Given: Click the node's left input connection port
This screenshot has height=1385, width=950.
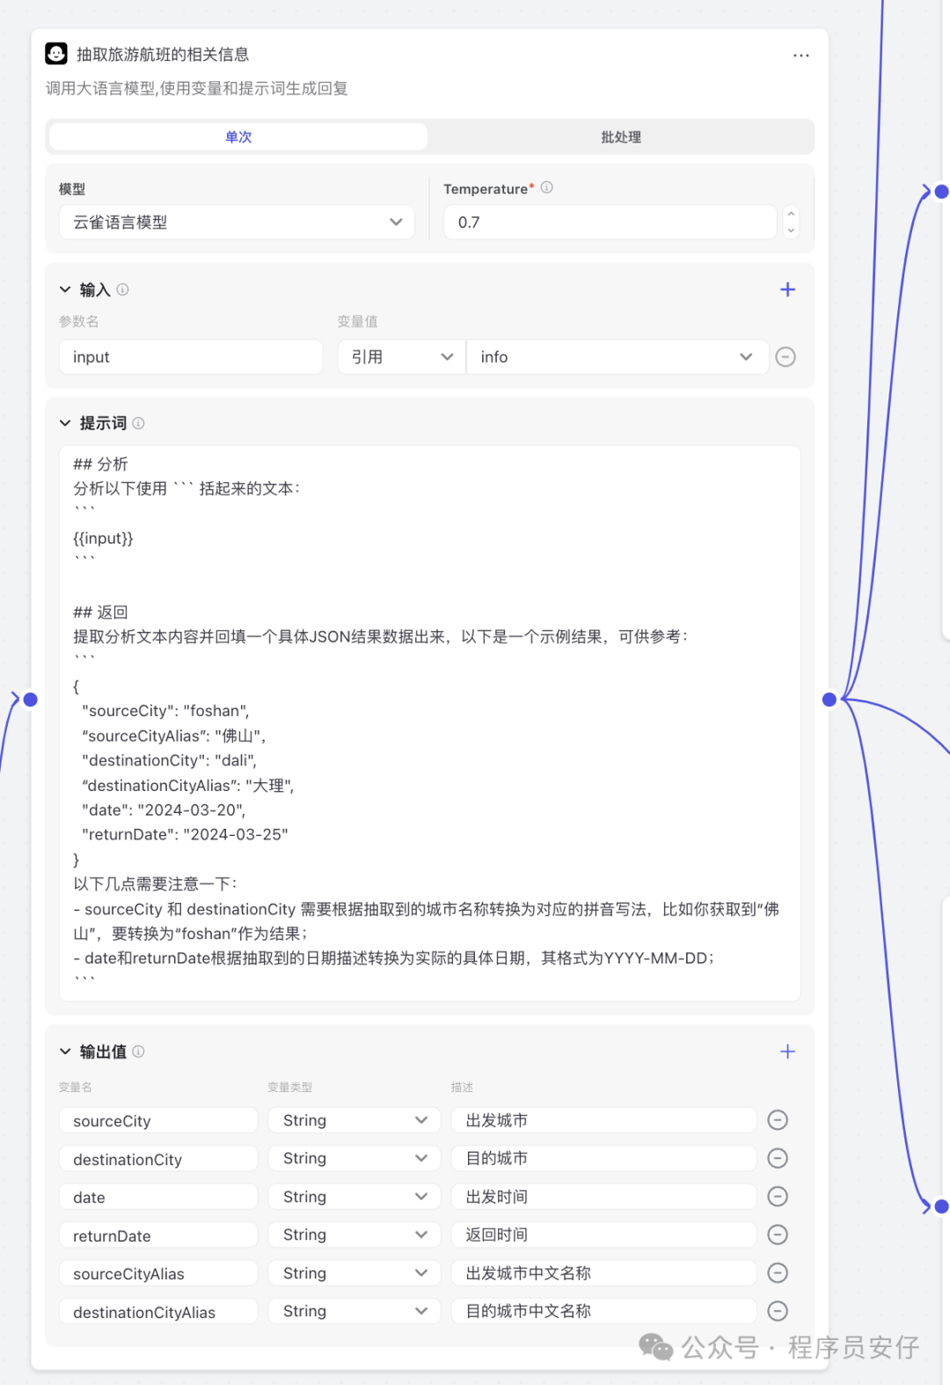Looking at the screenshot, I should coord(30,700).
